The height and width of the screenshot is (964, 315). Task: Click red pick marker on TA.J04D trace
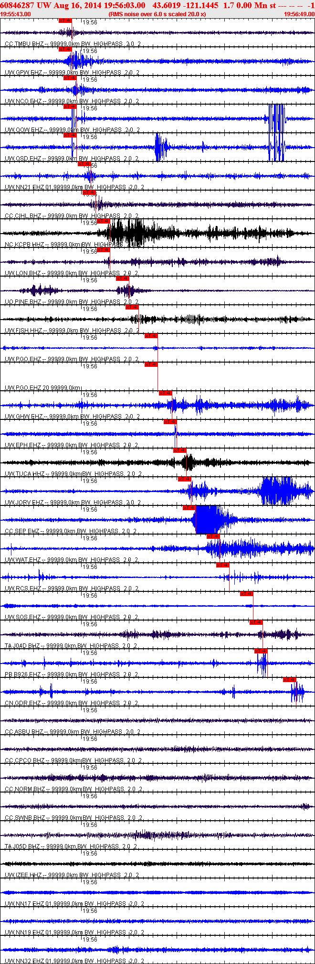[x=256, y=622]
